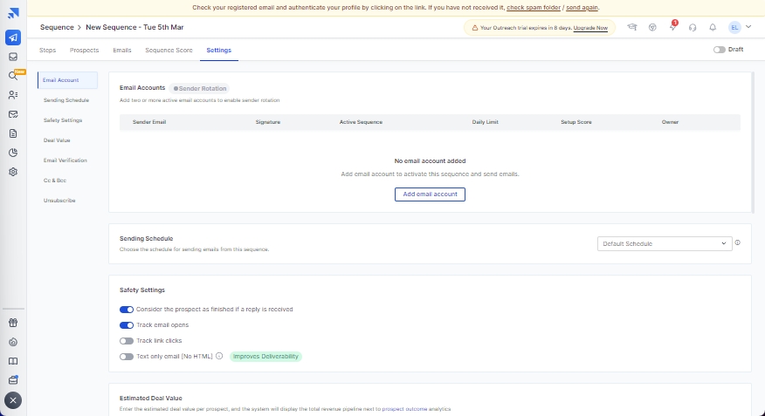
Task: Click the Add email account button
Action: coord(430,194)
